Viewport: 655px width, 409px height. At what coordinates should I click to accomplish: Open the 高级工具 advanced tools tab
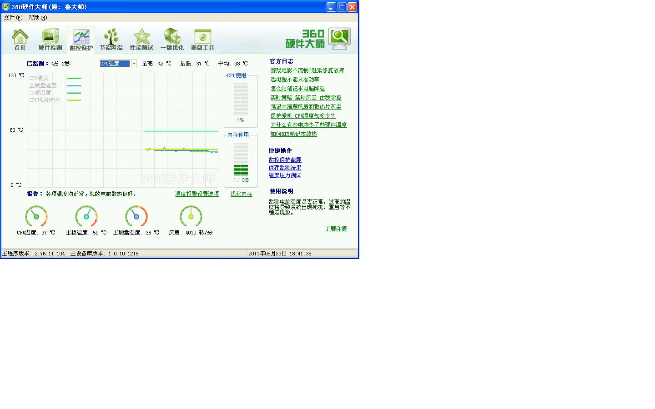tap(202, 40)
